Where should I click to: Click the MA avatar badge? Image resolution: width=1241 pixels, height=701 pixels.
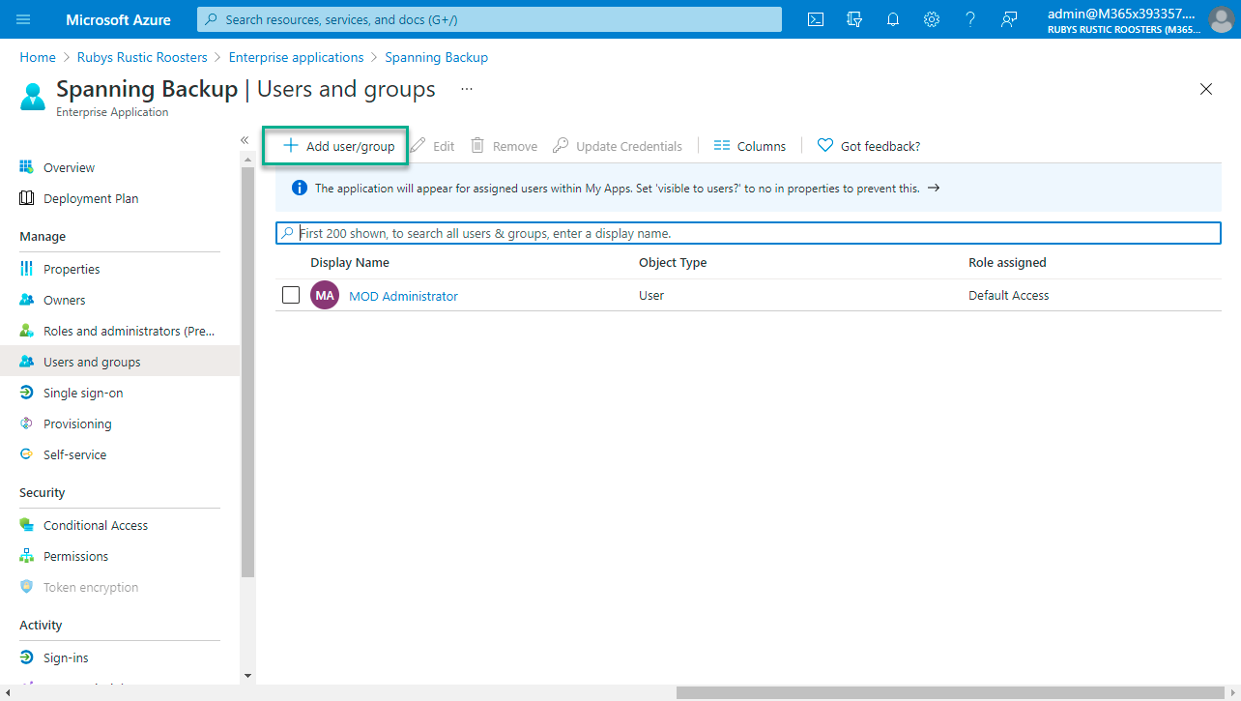325,295
